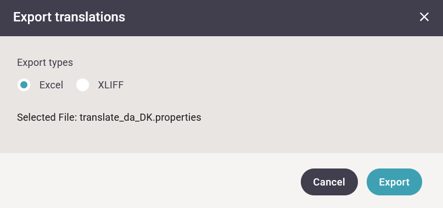Choose the XLIFF radio button

[82, 85]
